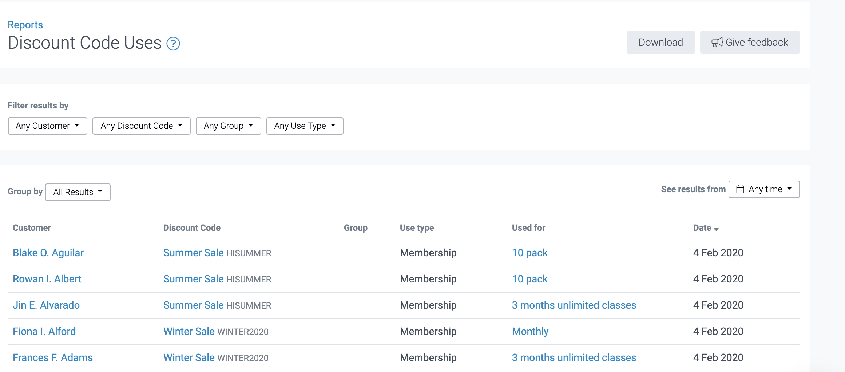Open the Any Group filter dropdown
The height and width of the screenshot is (372, 845).
[x=228, y=126]
